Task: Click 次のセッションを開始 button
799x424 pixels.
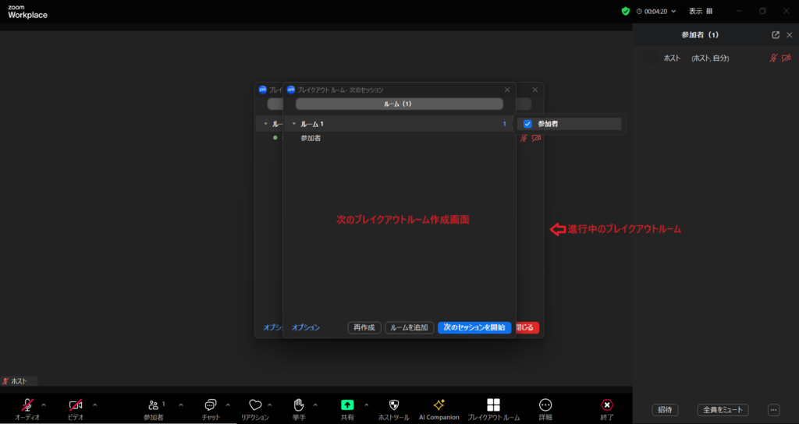Action: (474, 328)
